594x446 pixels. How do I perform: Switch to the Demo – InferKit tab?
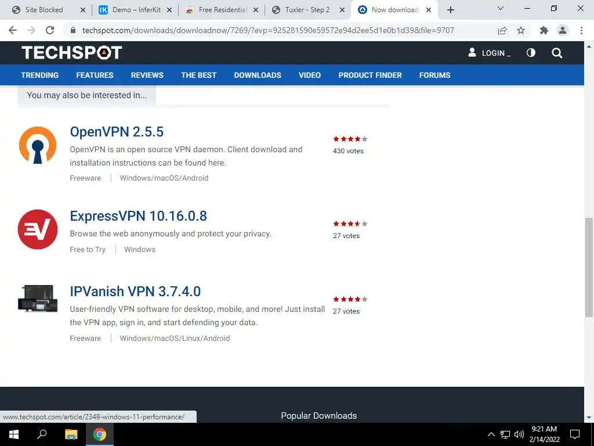(136, 10)
